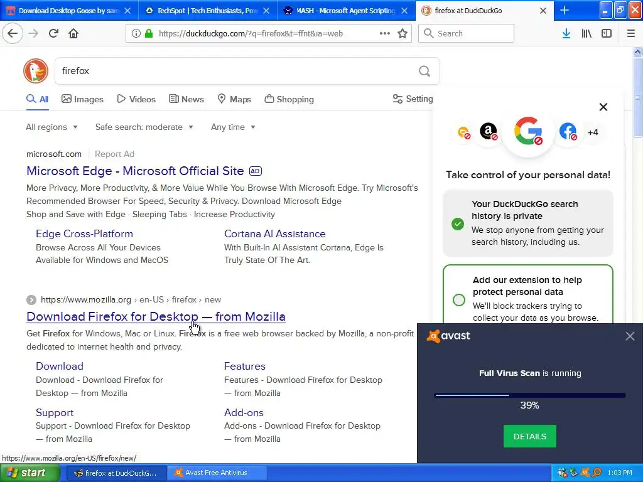Click the AD badge next to Microsoft Edge

(255, 171)
